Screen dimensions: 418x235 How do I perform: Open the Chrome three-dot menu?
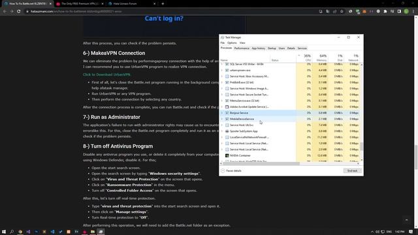[x=413, y=12]
